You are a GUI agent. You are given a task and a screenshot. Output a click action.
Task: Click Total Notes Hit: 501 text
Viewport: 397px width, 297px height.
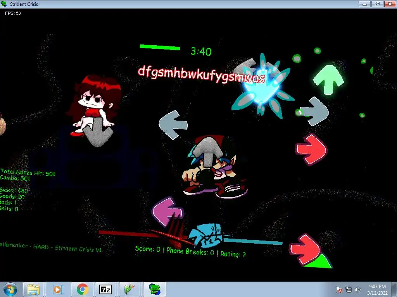point(28,172)
